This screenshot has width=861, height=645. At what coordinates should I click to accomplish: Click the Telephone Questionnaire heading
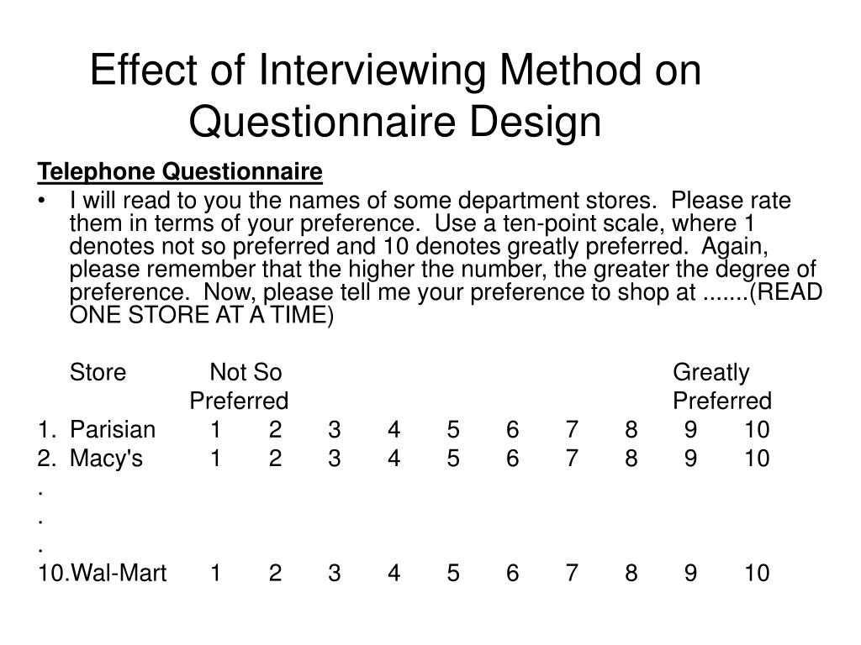[x=180, y=171]
